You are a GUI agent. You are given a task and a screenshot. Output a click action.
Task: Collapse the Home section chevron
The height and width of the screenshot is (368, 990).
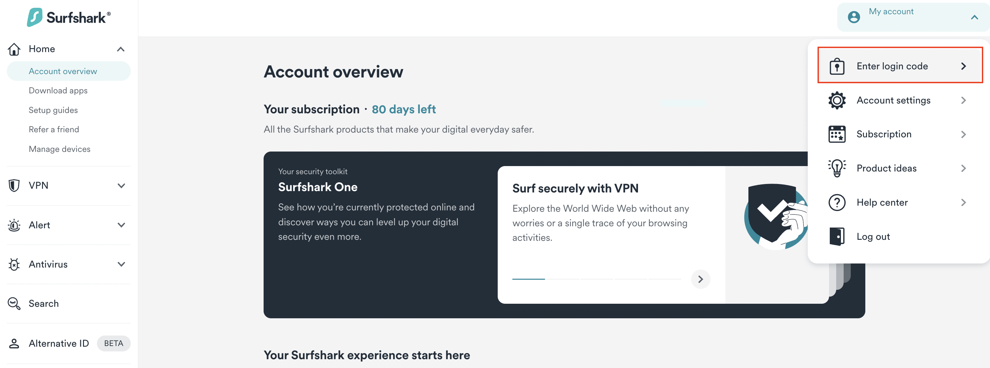[x=121, y=49]
